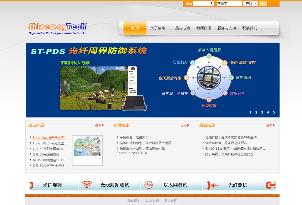Click the wireless signal icon
Image resolution: width=302 pixels, height=205 pixels.
pyautogui.click(x=87, y=184)
